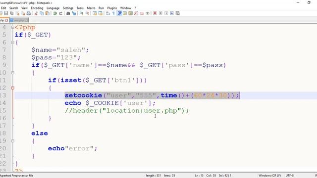
Task: Cut selection using the scissors icon
Action: pos(36,13)
